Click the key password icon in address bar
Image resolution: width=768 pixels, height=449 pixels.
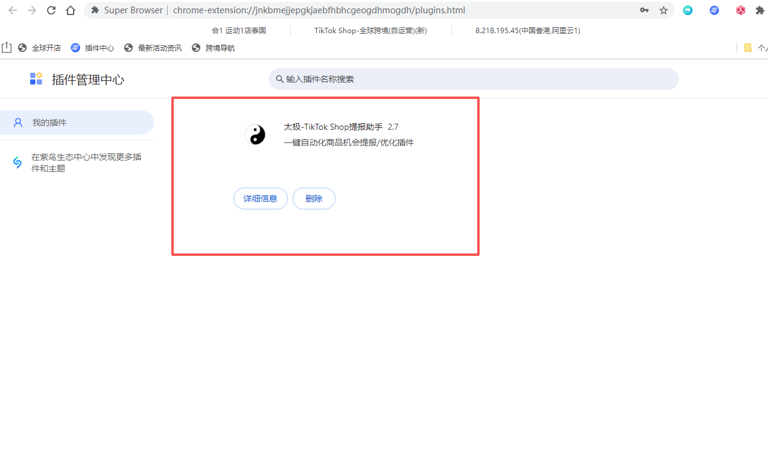click(x=644, y=10)
